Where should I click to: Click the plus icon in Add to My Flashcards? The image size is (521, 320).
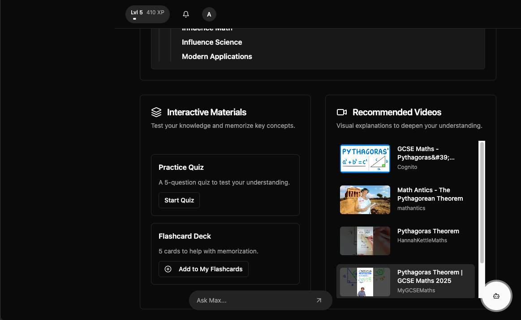tap(168, 269)
